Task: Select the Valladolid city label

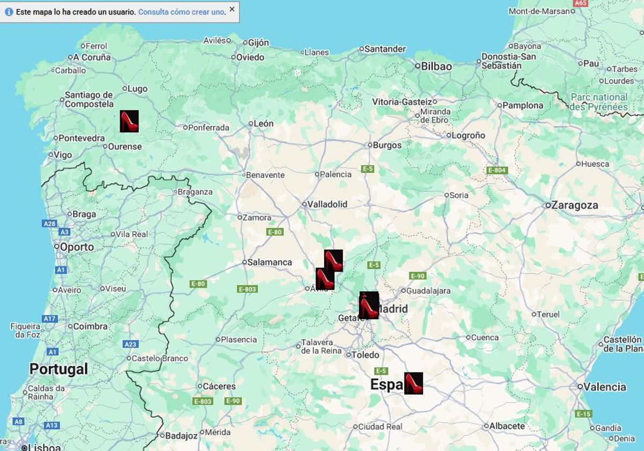Action: tap(327, 204)
